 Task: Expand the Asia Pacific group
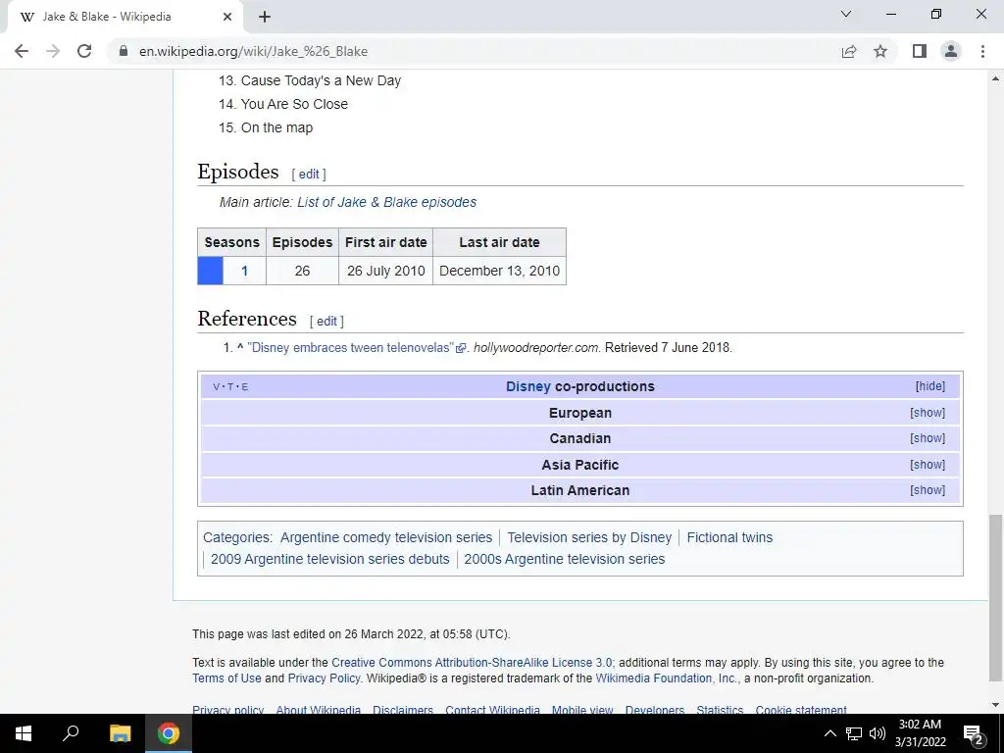pyautogui.click(x=928, y=465)
